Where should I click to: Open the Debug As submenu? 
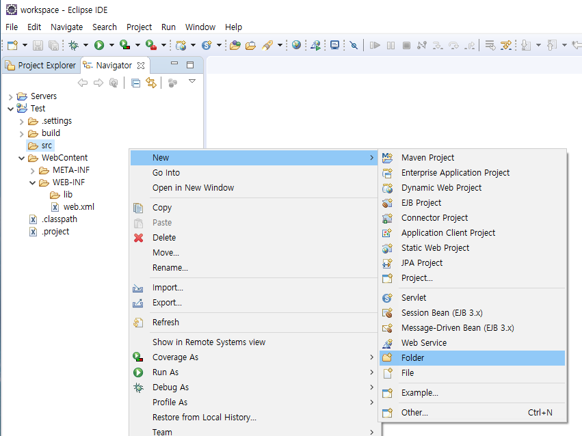[x=254, y=387]
